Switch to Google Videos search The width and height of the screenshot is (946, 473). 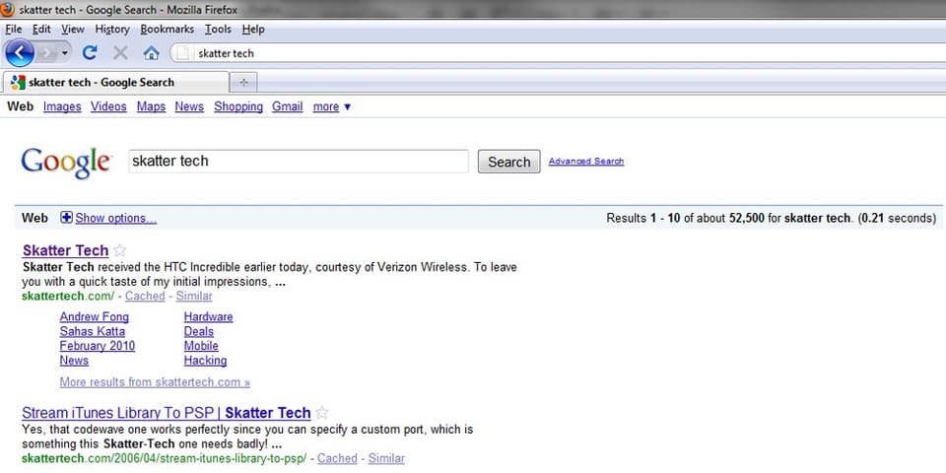[x=108, y=106]
